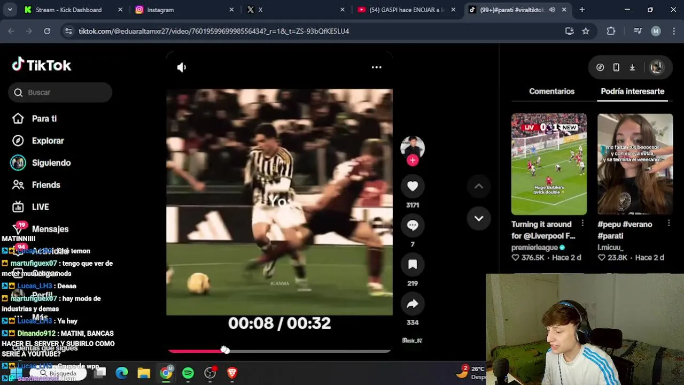Click the address bar URL
The width and height of the screenshot is (684, 385).
[214, 31]
